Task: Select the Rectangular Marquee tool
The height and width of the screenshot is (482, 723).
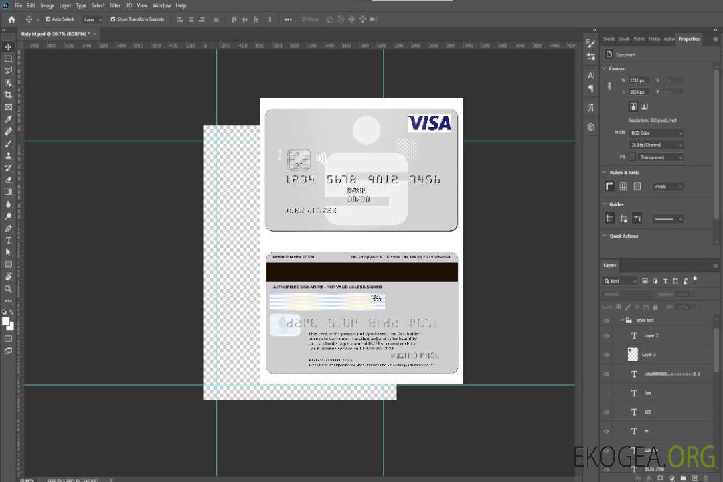Action: tap(8, 59)
